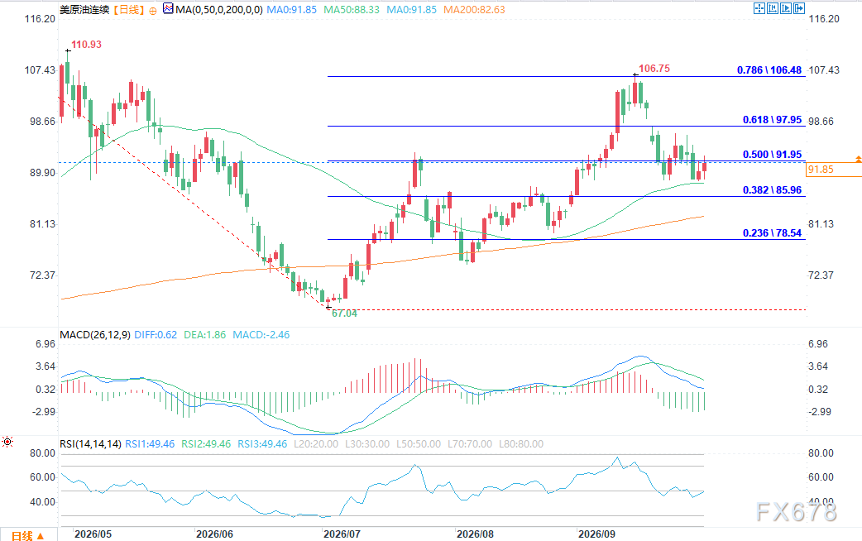Click the 0.500 \ 91.95 Fibonacci label

pos(772,155)
